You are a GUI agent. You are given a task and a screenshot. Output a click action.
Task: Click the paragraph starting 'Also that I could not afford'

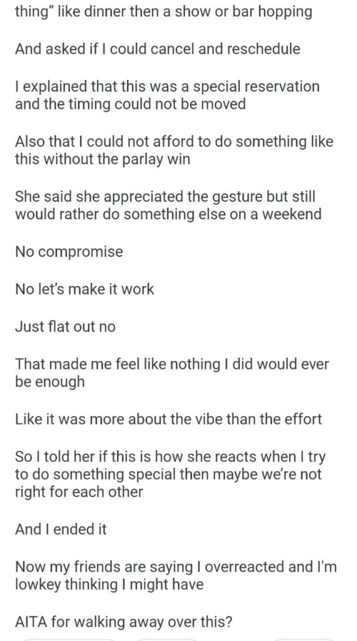(x=174, y=150)
